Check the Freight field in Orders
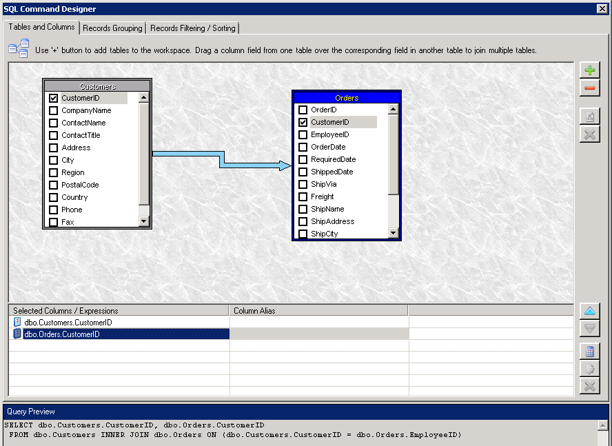This screenshot has height=446, width=612. click(303, 196)
